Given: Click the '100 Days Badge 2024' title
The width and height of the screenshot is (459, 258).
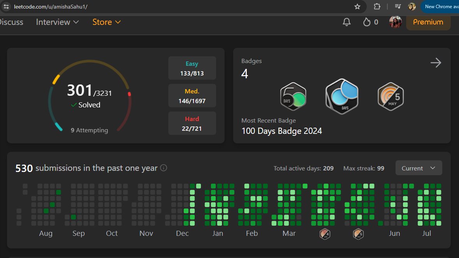Looking at the screenshot, I should pyautogui.click(x=281, y=131).
